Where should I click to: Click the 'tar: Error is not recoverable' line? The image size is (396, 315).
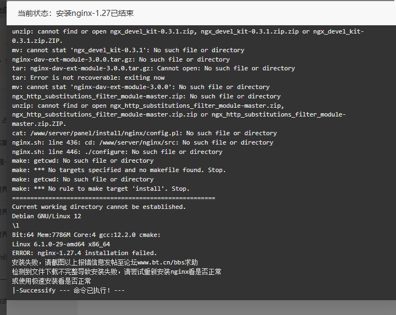point(88,78)
